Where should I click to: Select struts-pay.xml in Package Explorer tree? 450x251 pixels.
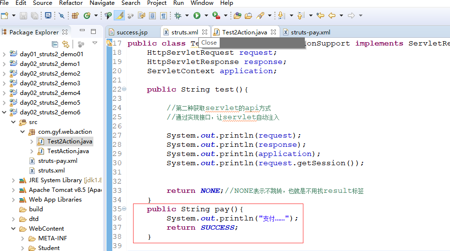point(58,161)
